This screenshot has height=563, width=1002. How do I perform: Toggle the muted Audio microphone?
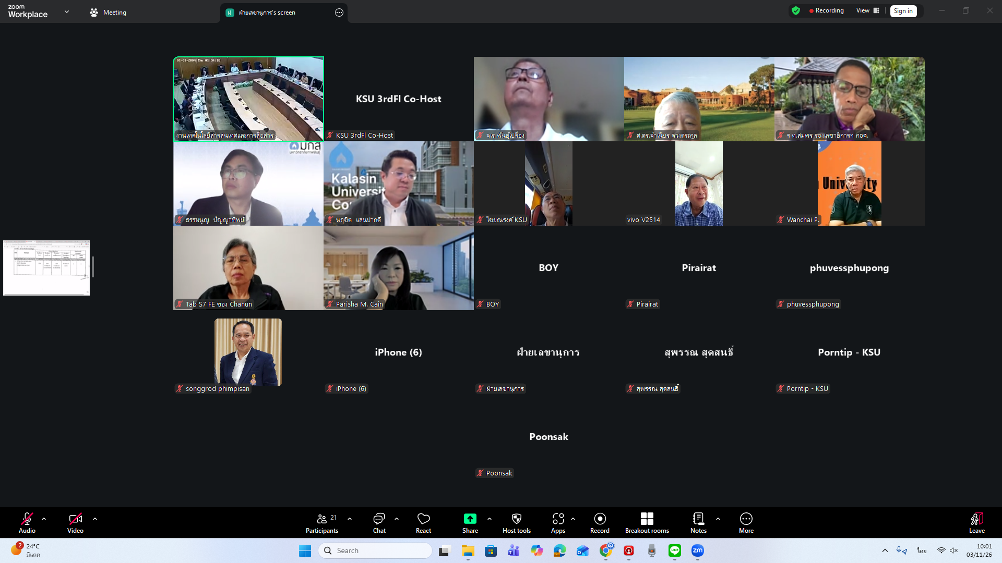pyautogui.click(x=27, y=519)
